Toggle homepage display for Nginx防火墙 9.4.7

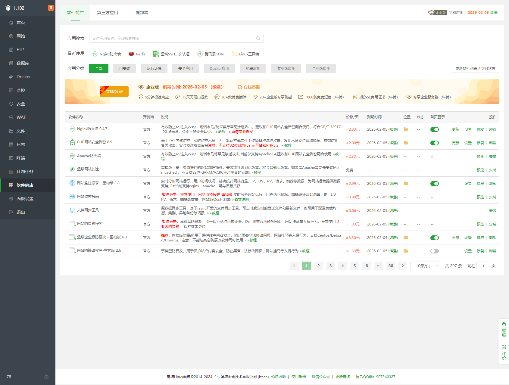point(435,129)
